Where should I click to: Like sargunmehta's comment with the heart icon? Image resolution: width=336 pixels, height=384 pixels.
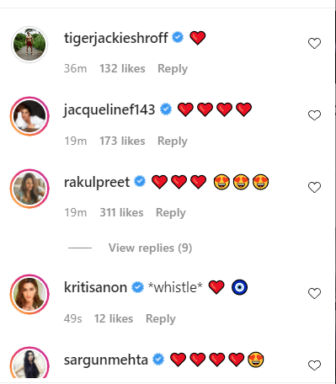point(314,365)
